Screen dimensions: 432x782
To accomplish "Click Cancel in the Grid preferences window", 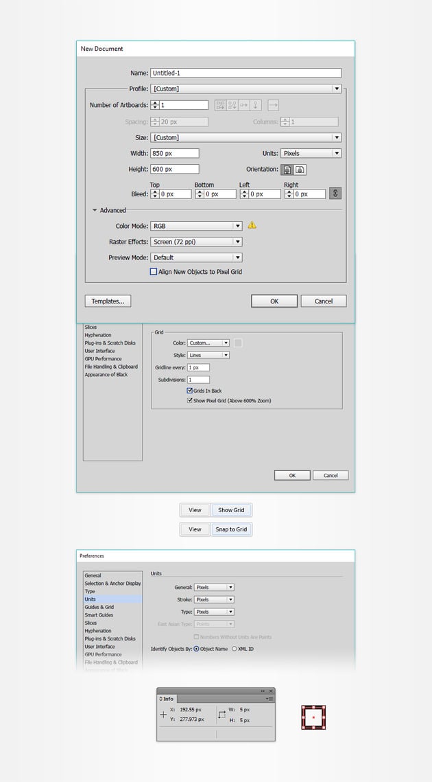I will click(x=331, y=476).
